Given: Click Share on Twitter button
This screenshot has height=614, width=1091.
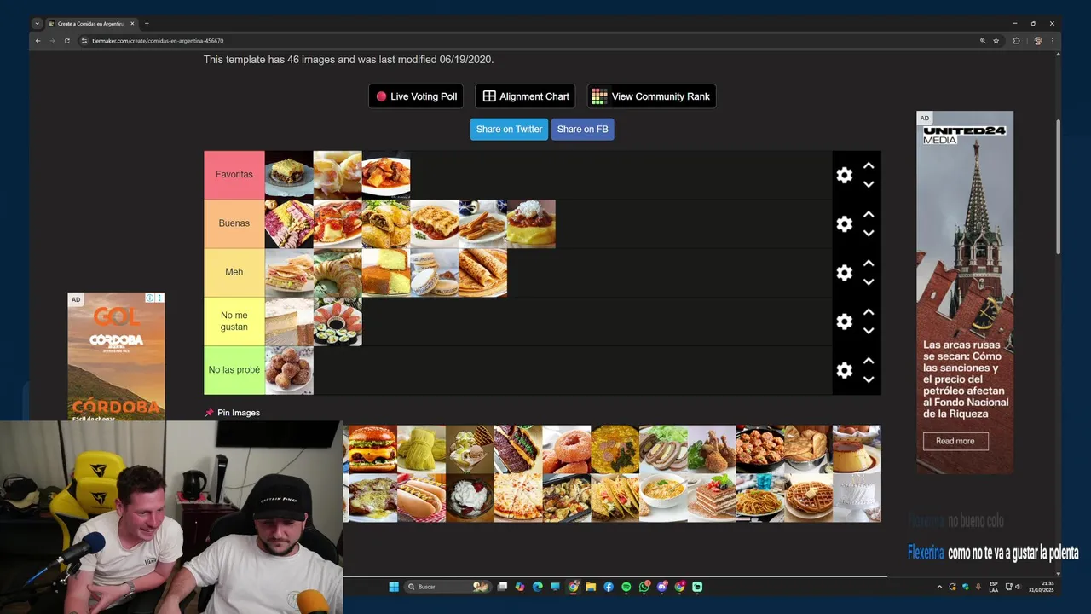Looking at the screenshot, I should click(x=509, y=129).
